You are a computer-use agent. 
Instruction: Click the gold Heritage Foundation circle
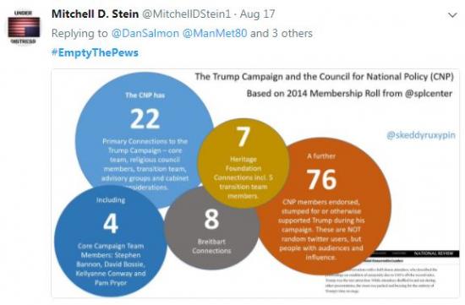[x=243, y=163]
